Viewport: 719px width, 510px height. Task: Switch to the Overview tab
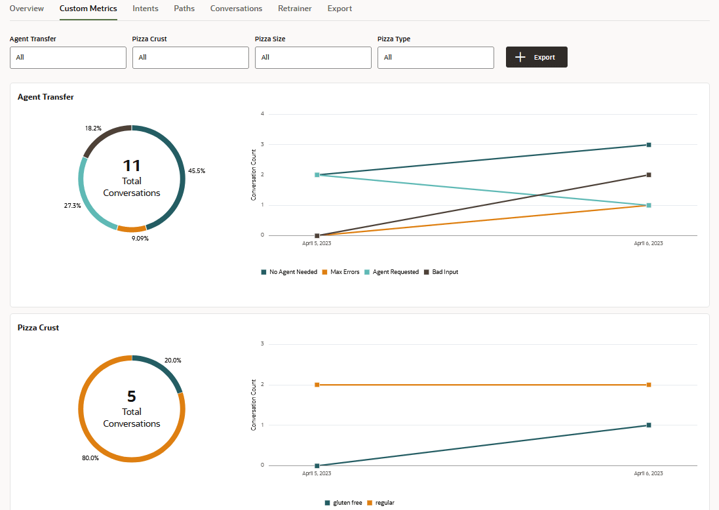(26, 9)
